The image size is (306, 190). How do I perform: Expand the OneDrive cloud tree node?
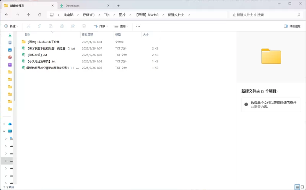pyautogui.click(x=4, y=124)
